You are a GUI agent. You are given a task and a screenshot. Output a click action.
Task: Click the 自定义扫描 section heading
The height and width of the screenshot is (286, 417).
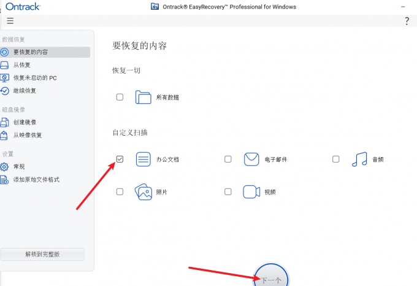tap(130, 133)
